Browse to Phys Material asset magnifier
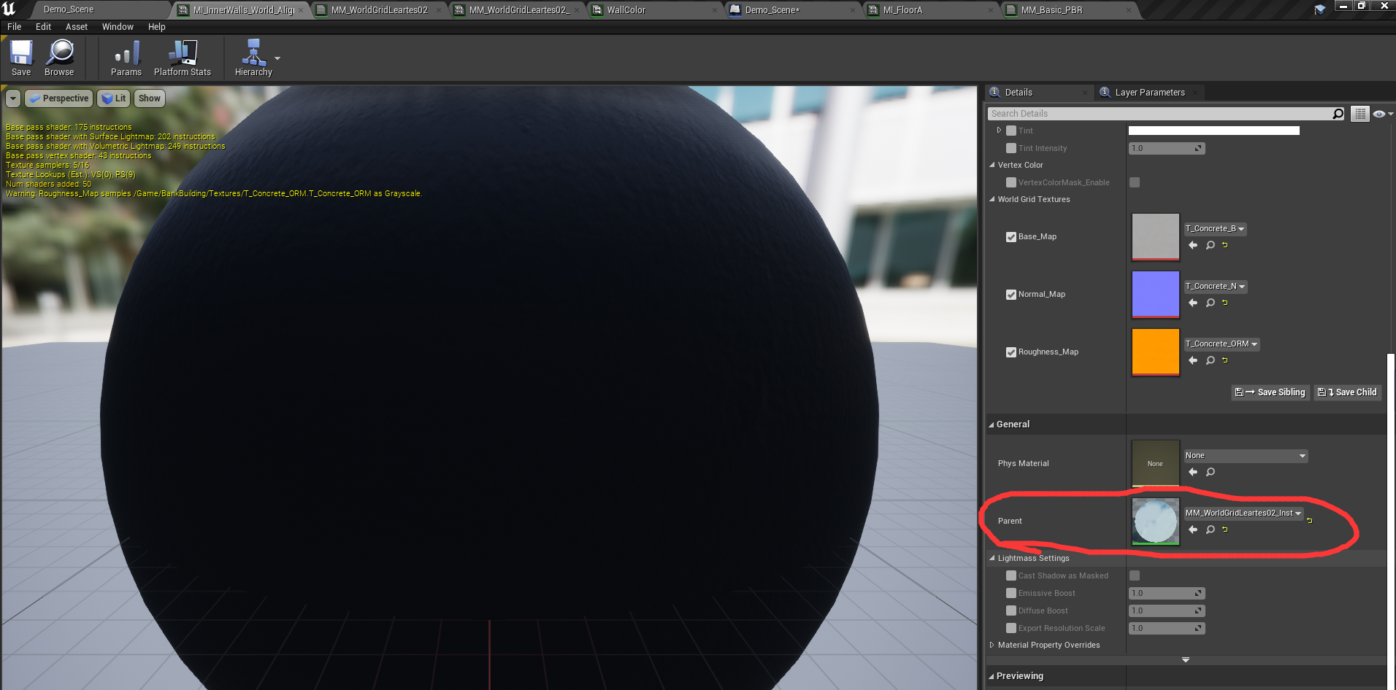Image resolution: width=1396 pixels, height=690 pixels. coord(1210,472)
